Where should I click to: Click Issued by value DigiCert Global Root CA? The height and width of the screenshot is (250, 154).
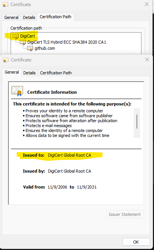(x=70, y=171)
